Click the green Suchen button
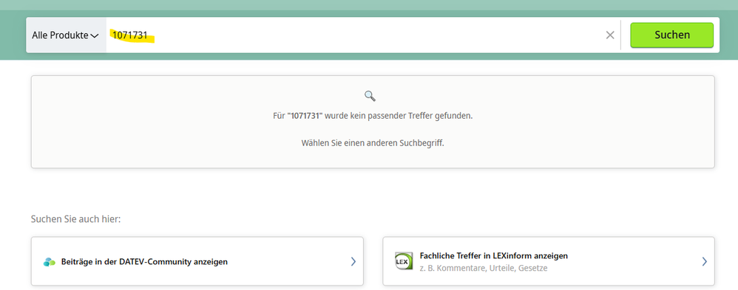The height and width of the screenshot is (290, 738). click(x=671, y=35)
